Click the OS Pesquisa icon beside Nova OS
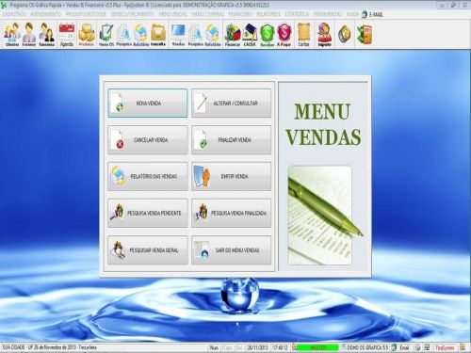 (x=123, y=35)
